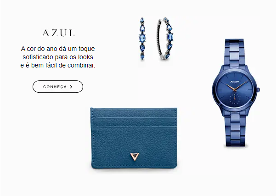Open the blue leather card holder image

pos(134,138)
